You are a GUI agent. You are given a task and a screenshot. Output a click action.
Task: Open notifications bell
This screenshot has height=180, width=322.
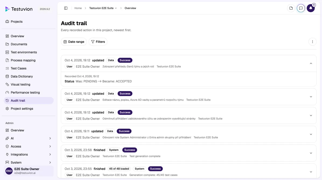point(311,8)
